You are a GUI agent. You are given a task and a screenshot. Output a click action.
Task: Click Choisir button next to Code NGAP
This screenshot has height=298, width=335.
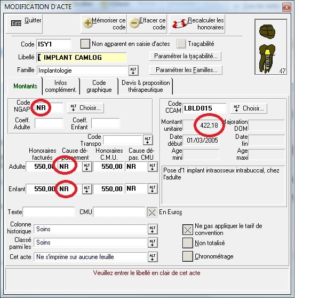coord(85,108)
